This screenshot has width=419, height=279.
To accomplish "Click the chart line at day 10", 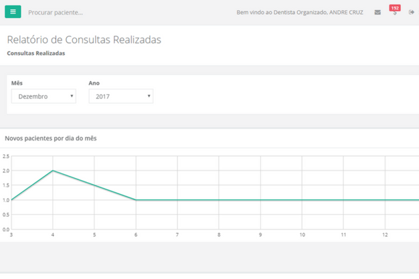I will click(302, 200).
